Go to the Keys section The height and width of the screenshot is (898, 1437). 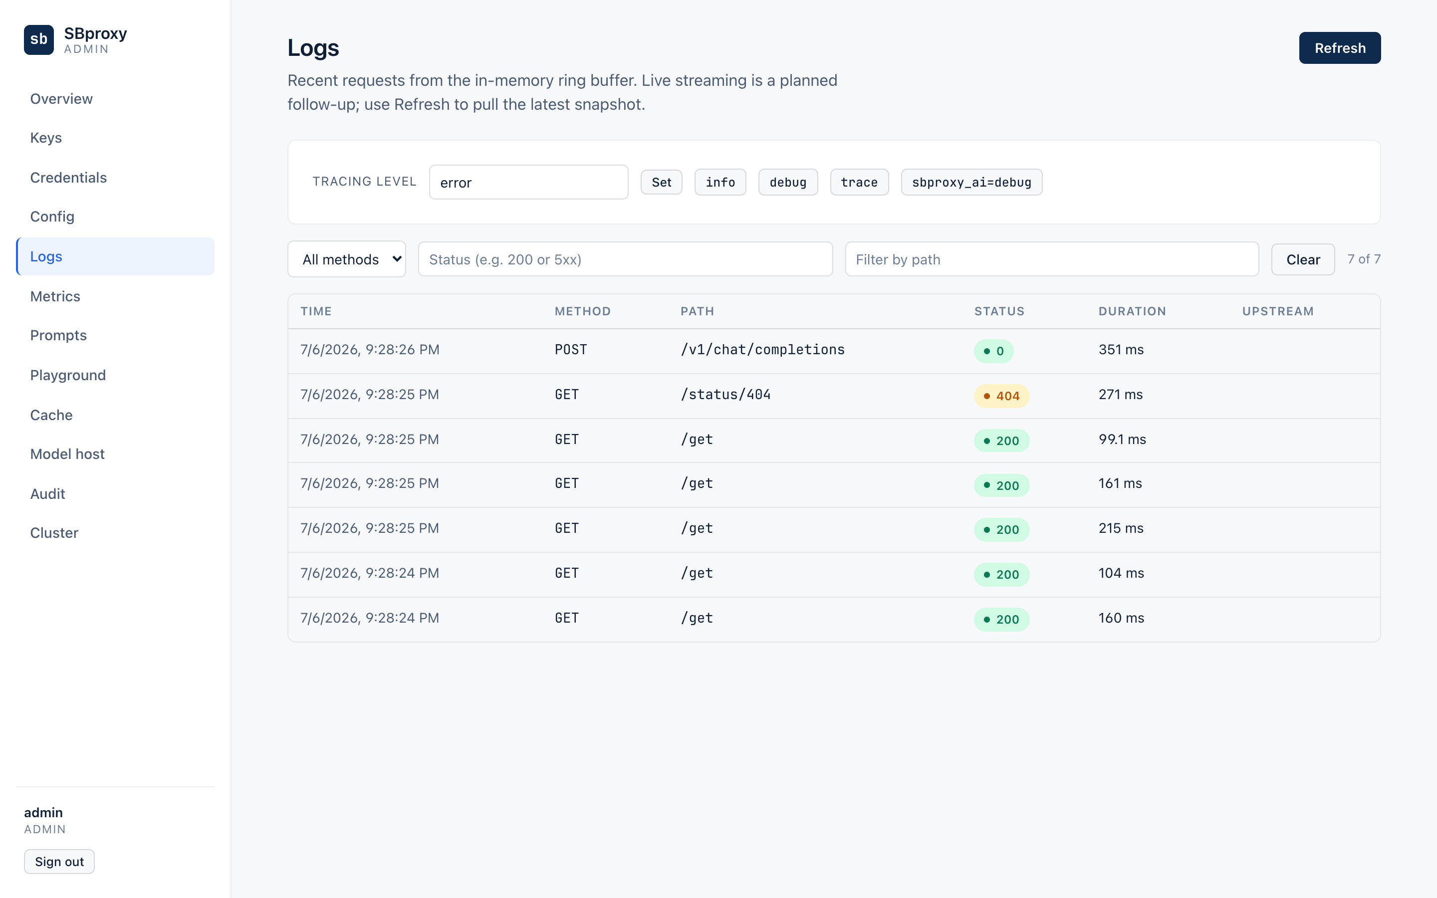click(x=115, y=138)
